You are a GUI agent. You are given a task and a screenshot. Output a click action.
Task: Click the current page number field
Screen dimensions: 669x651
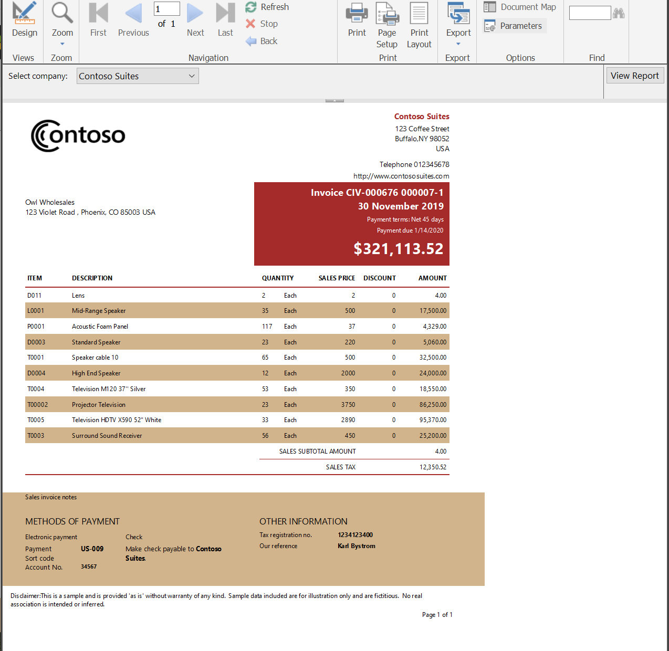(166, 9)
